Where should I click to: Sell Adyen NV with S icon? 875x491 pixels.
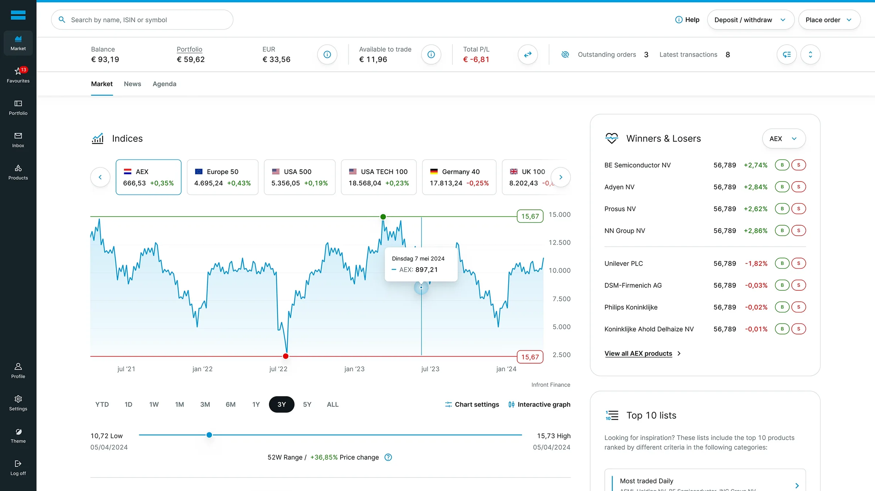(x=798, y=187)
